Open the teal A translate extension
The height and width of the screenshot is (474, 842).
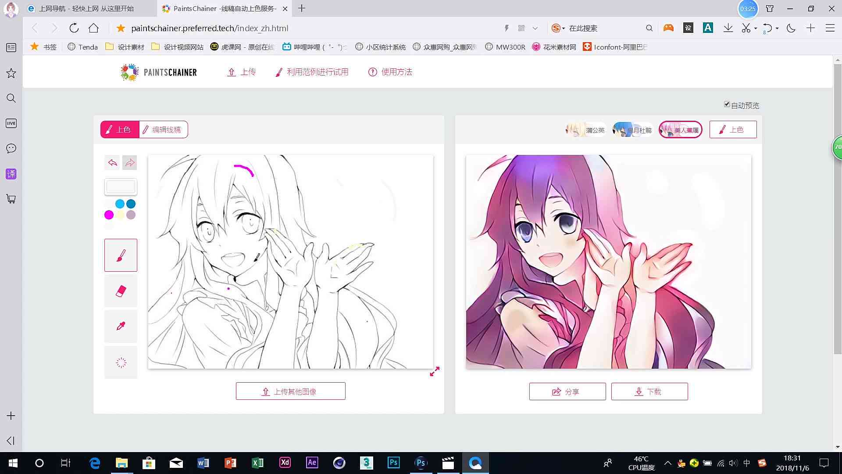pyautogui.click(x=708, y=28)
